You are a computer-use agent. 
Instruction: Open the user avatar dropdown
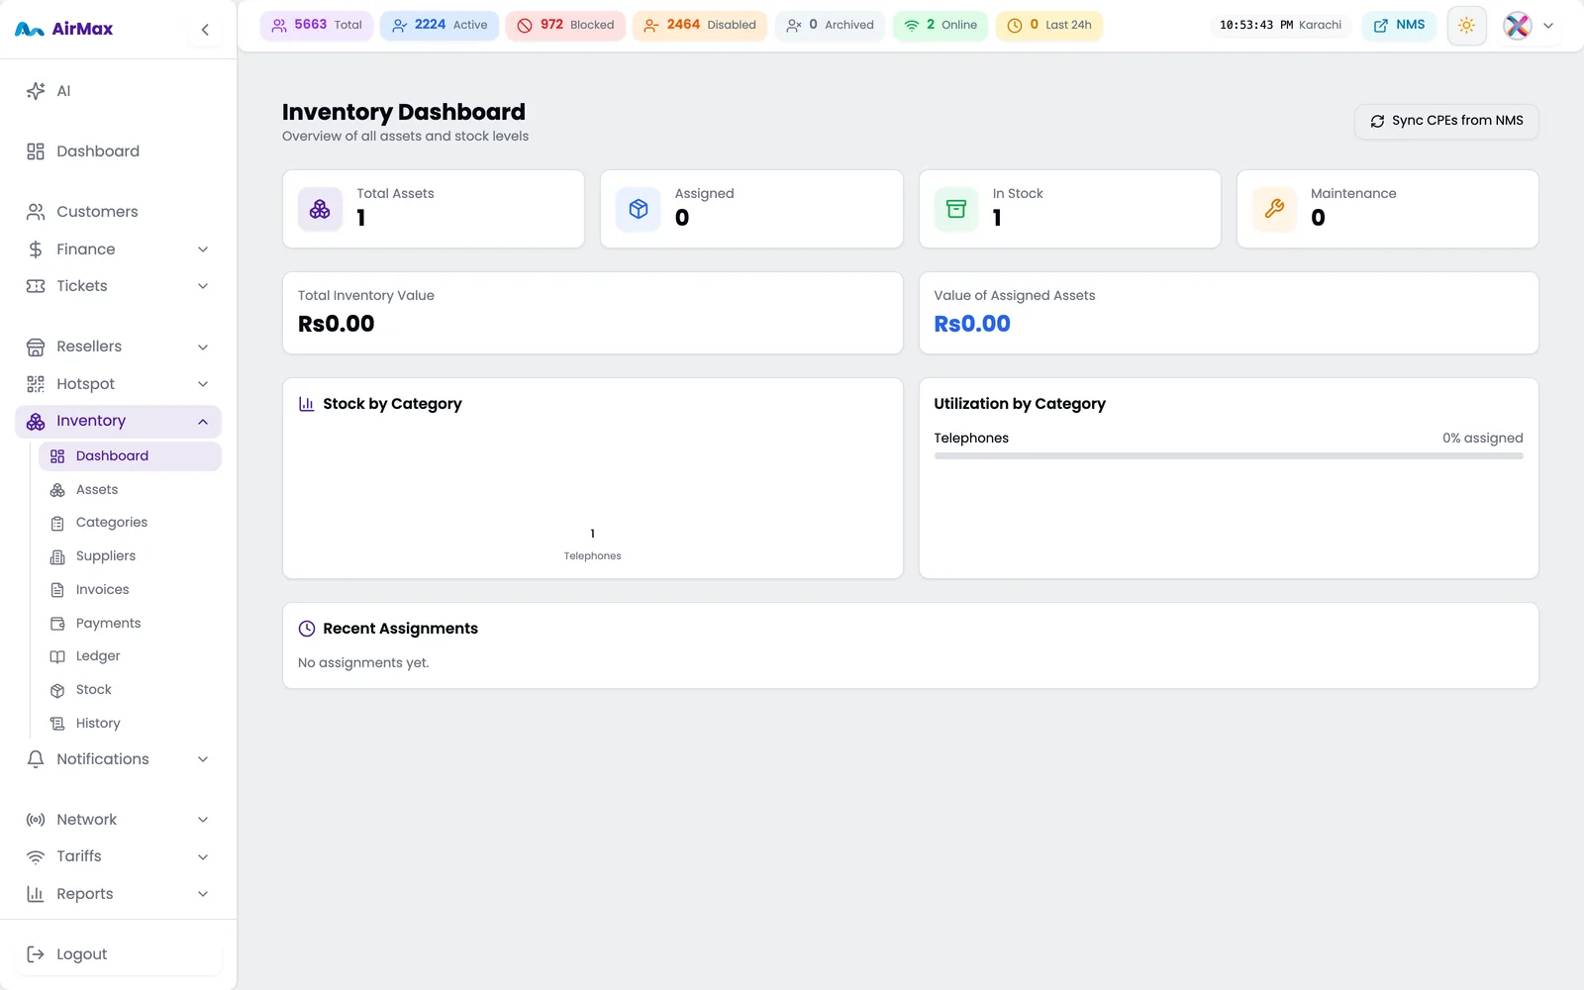pyautogui.click(x=1529, y=26)
